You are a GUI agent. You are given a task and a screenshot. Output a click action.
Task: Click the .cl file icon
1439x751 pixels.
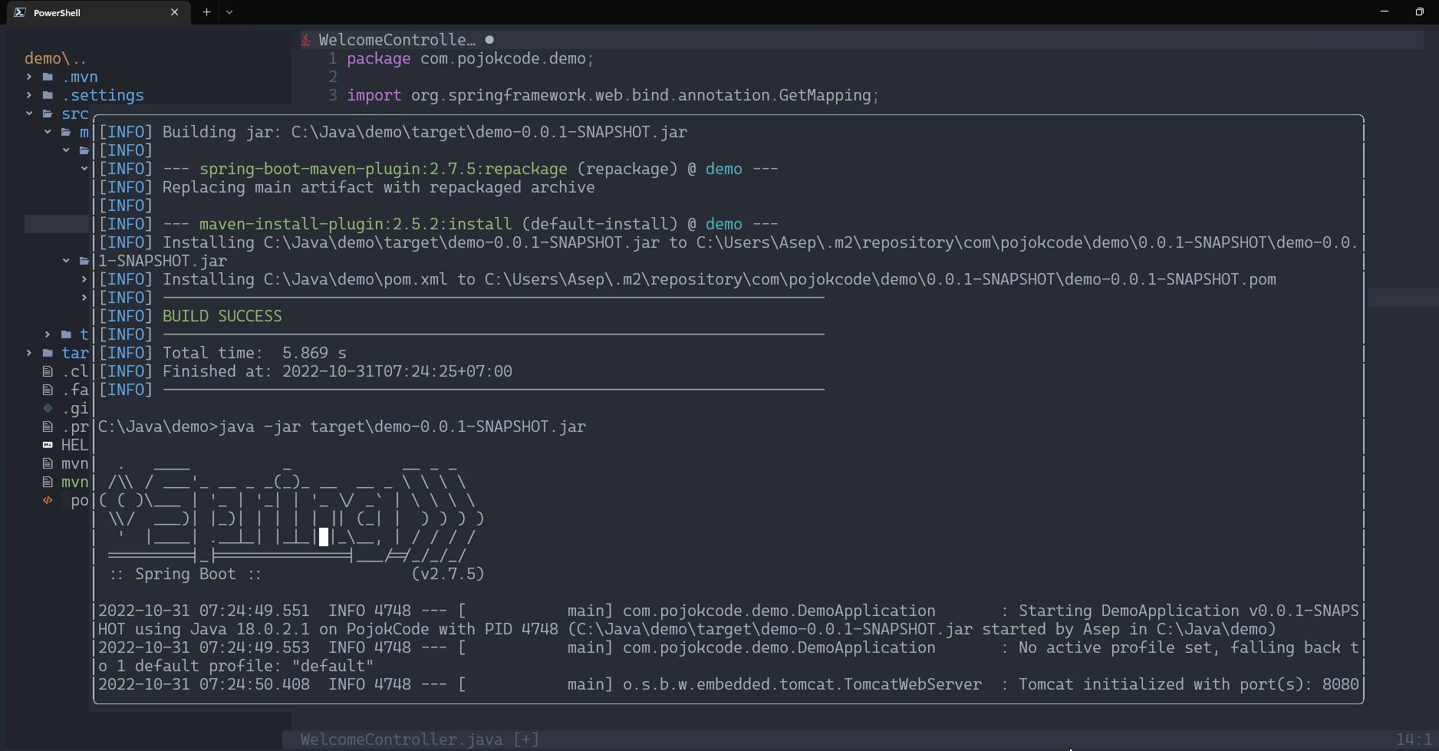click(48, 371)
